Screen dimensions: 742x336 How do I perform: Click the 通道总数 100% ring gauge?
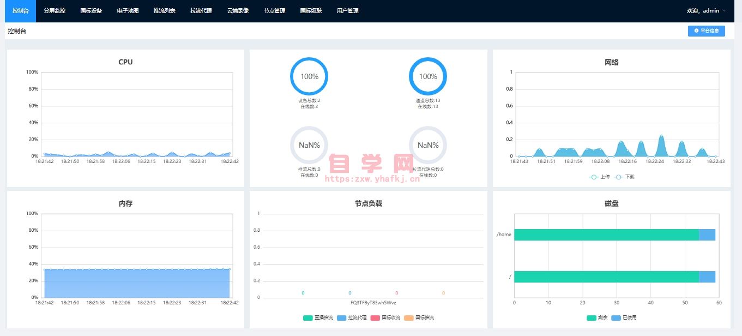428,76
